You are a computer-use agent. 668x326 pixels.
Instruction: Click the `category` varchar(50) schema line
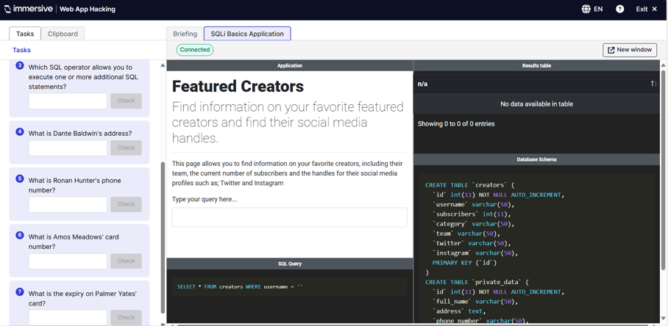[475, 224]
